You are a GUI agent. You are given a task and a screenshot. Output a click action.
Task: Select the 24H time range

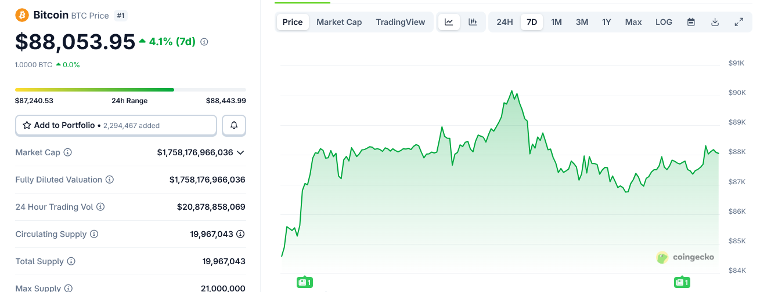coord(505,22)
